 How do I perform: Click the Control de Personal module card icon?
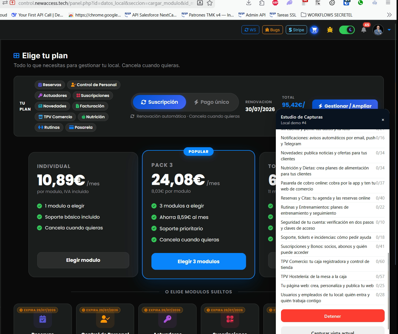point(105,319)
